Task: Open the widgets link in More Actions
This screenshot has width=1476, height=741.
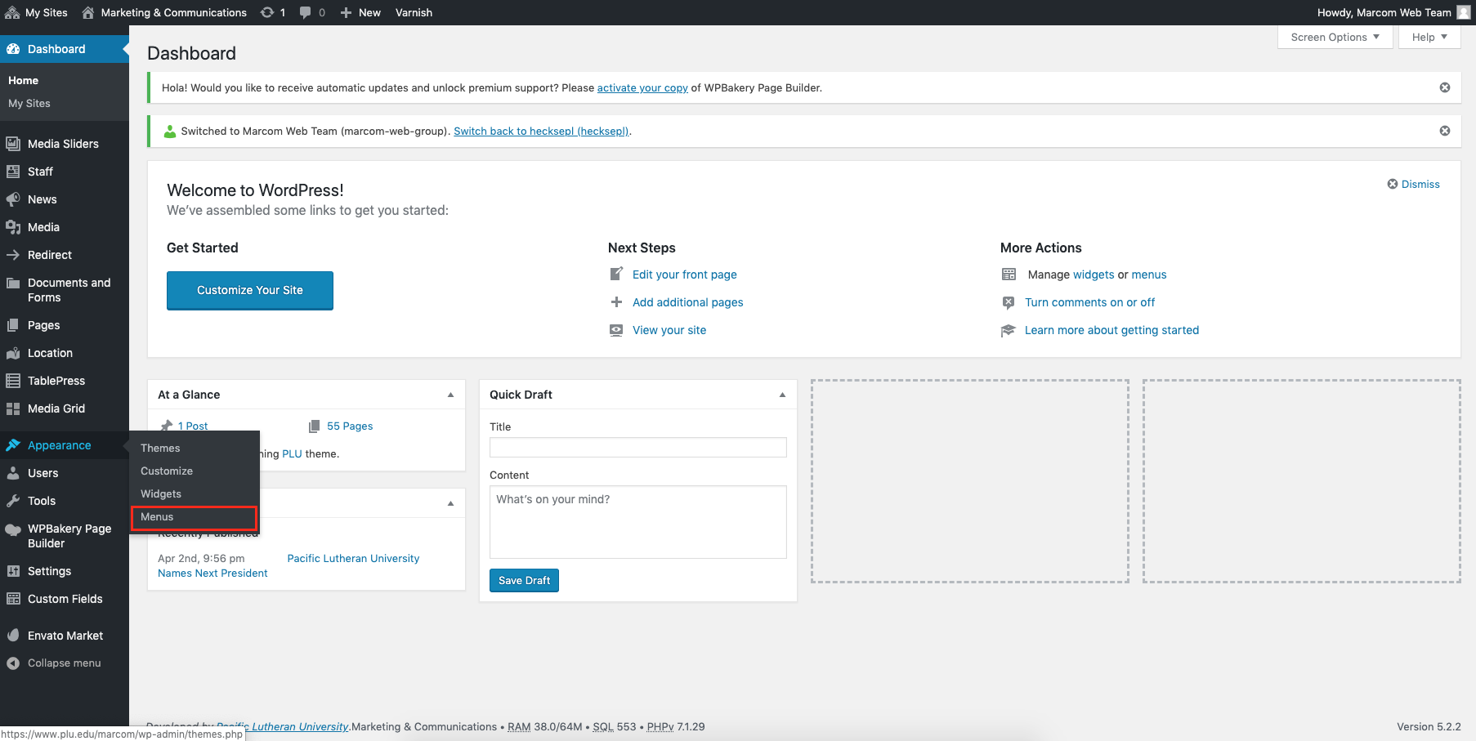Action: (1094, 275)
